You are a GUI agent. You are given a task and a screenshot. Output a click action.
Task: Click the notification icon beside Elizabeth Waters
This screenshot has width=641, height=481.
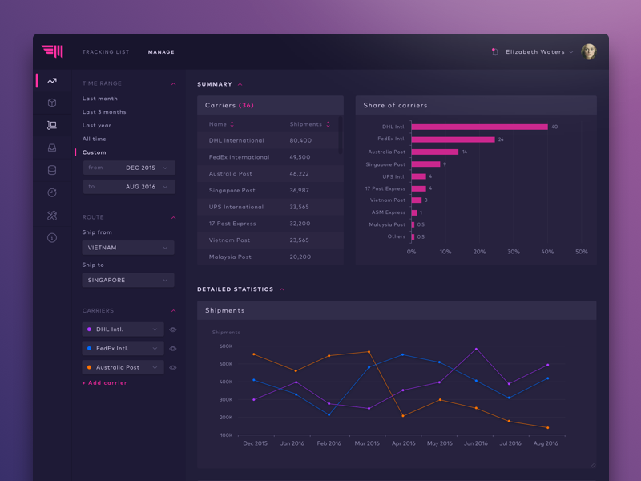[495, 52]
